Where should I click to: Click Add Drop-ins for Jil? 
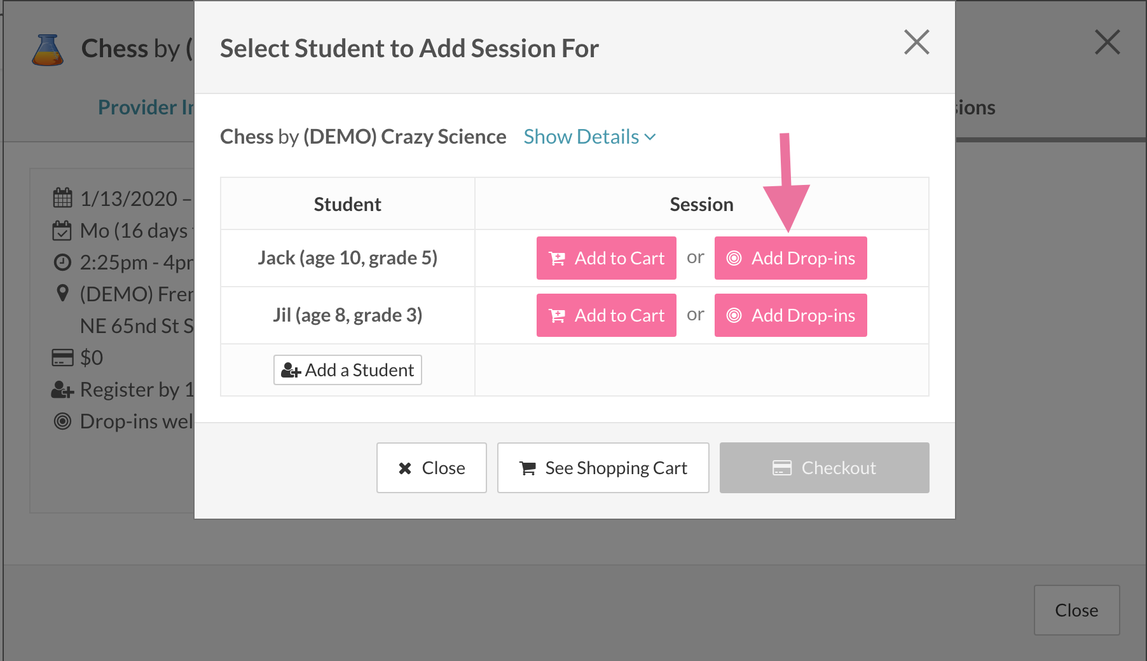tap(790, 315)
